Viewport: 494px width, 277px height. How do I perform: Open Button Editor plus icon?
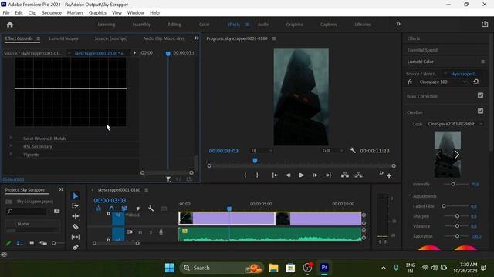(389, 176)
